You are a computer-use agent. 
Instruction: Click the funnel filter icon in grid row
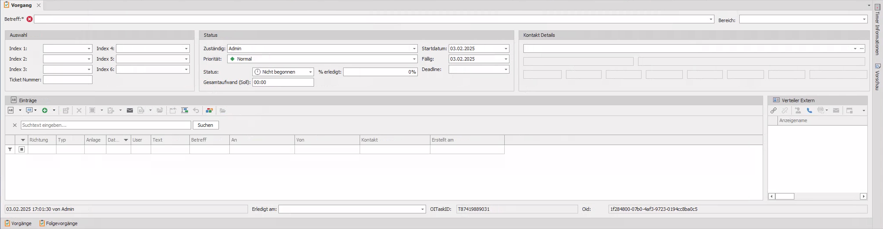point(10,149)
